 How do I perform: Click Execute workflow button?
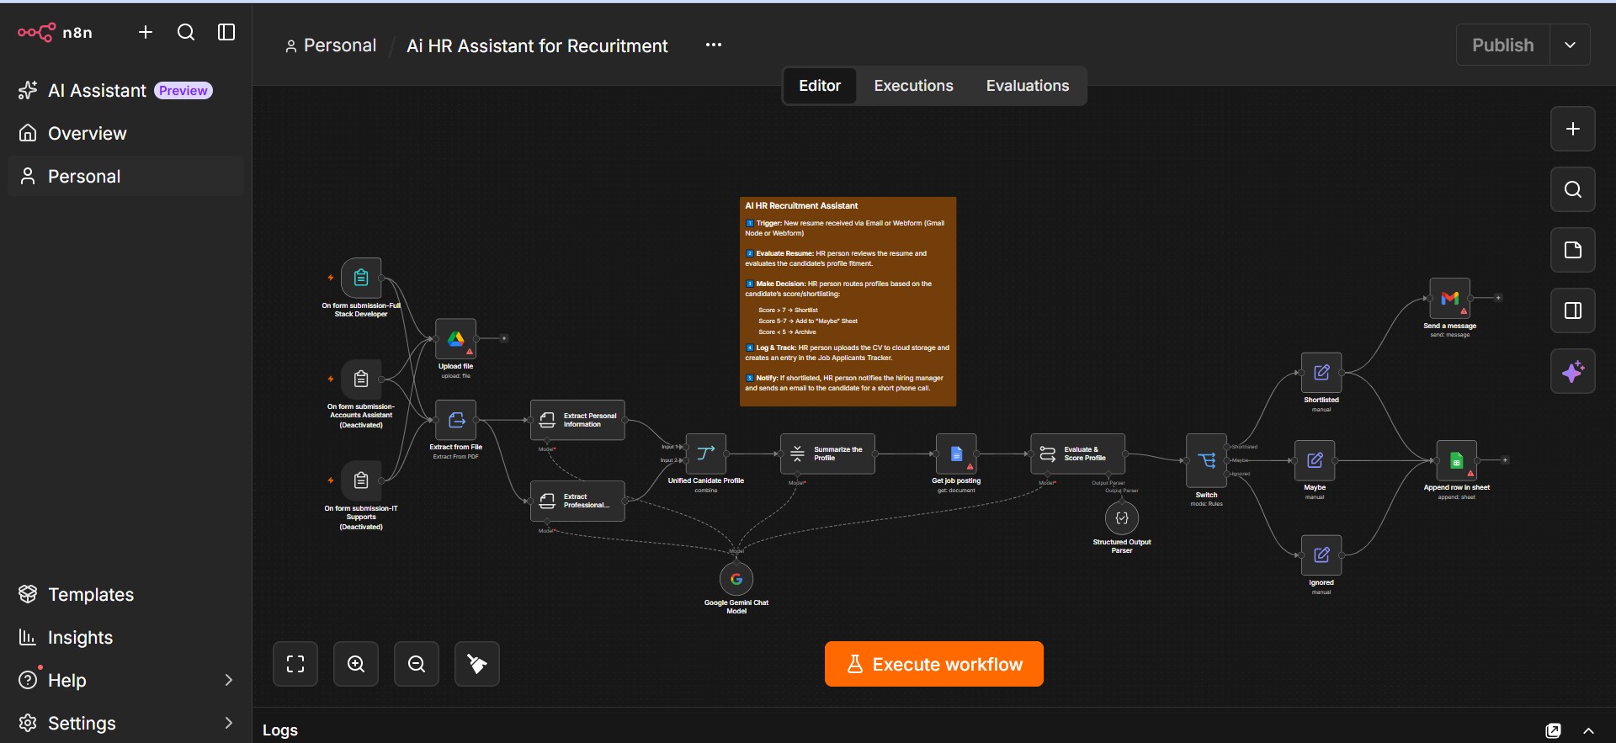coord(934,664)
